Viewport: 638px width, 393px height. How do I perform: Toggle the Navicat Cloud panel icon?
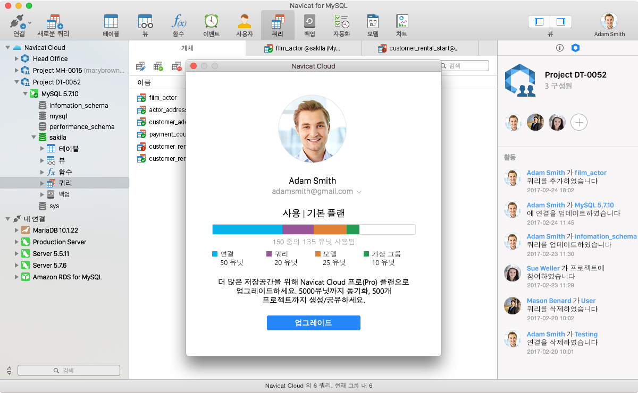(x=576, y=47)
